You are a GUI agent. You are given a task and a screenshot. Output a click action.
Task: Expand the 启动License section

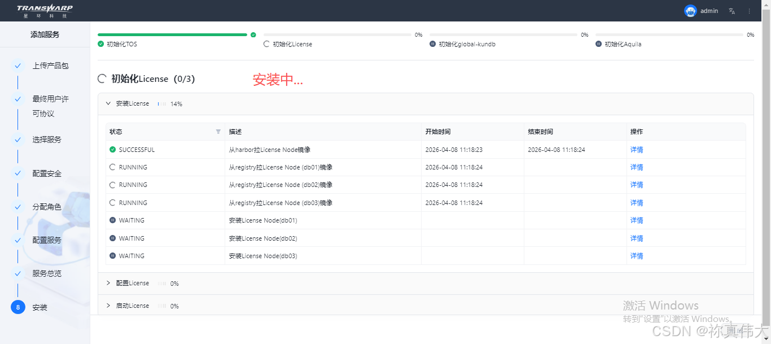[x=108, y=306]
